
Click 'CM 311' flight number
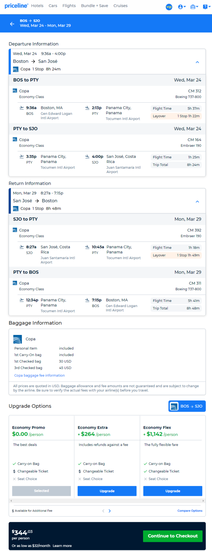point(195,283)
